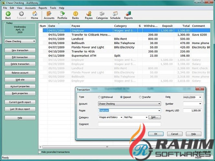Open the Portfolio toolbar icon

[x=62, y=15]
